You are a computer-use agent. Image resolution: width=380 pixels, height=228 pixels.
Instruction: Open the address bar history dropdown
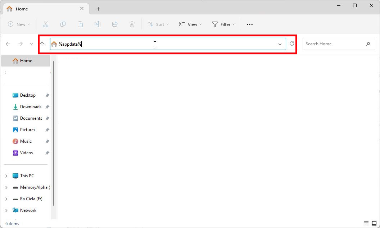click(x=280, y=44)
